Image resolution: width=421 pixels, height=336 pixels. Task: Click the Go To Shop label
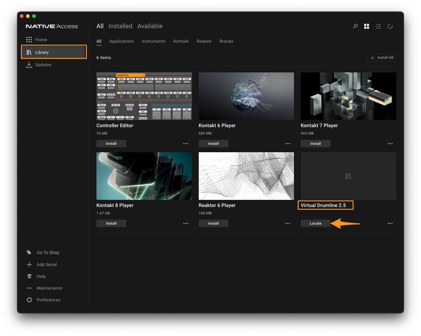[x=48, y=252]
